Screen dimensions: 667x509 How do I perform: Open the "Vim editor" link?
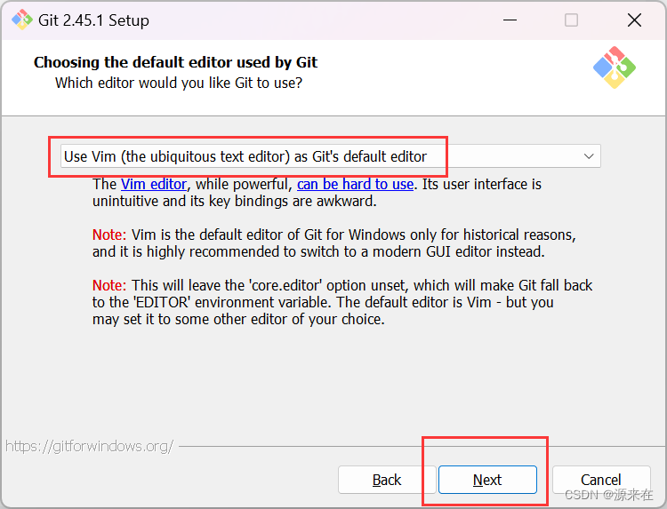[x=154, y=184]
